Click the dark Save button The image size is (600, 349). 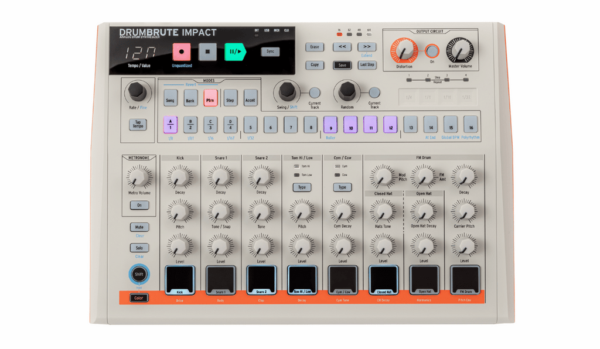[x=342, y=66]
